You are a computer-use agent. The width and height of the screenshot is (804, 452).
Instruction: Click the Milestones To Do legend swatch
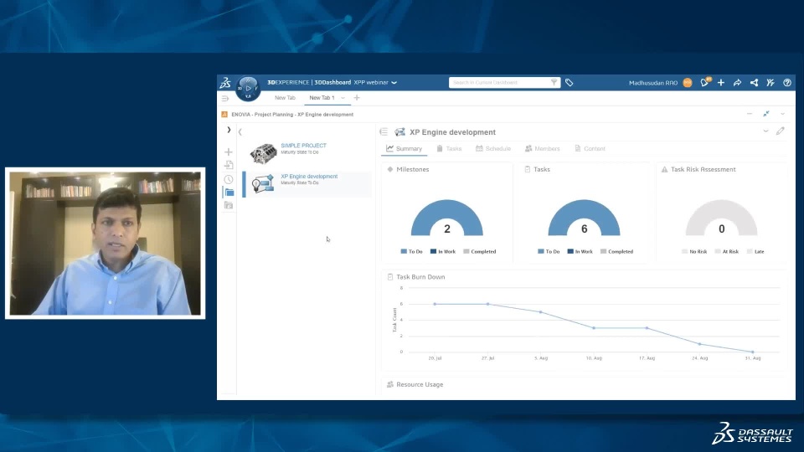(404, 252)
